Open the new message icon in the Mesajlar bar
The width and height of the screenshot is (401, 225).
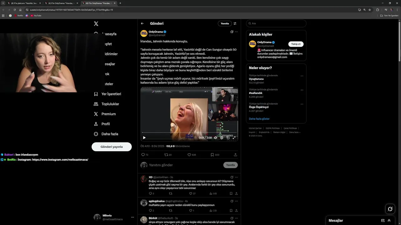click(x=383, y=220)
